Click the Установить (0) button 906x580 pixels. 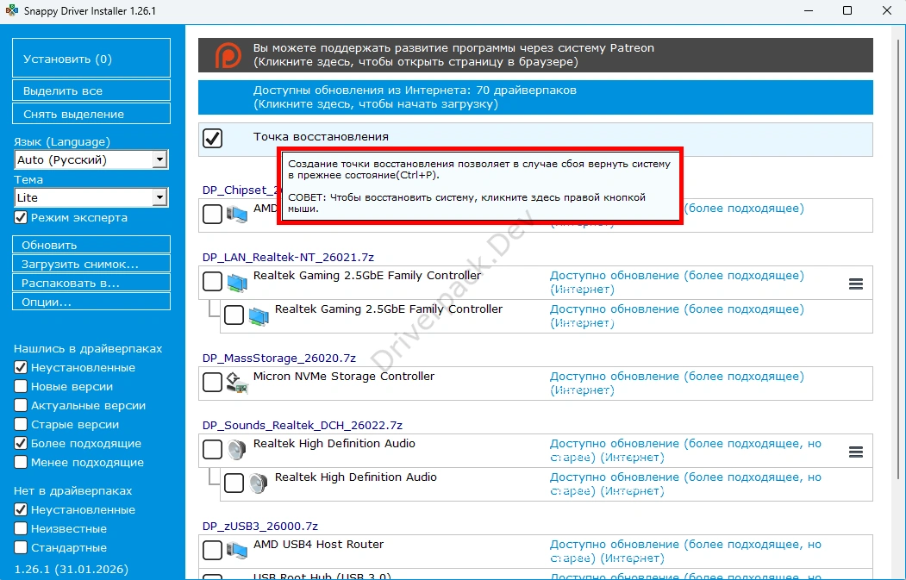[x=91, y=58]
